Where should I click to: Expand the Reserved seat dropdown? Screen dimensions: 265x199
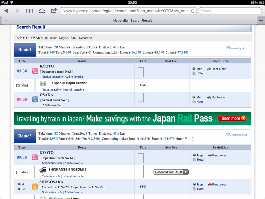coord(171,172)
